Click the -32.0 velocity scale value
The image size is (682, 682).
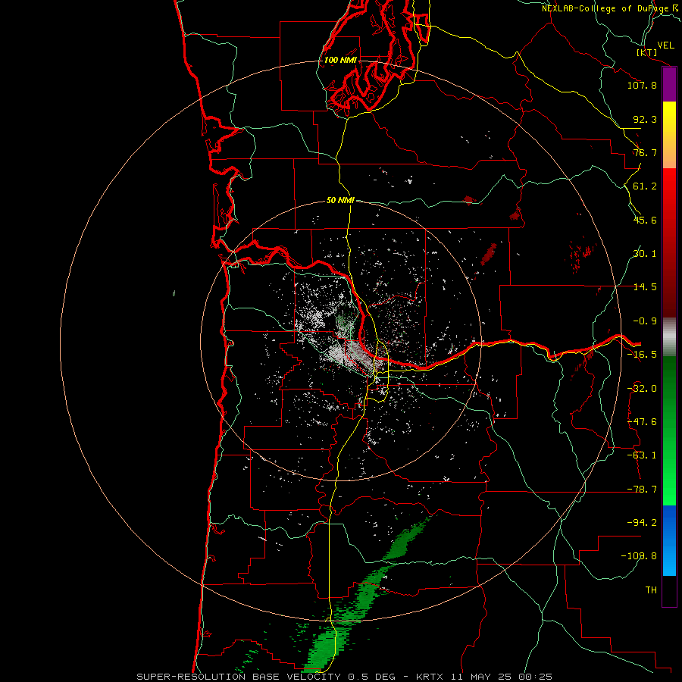[642, 389]
